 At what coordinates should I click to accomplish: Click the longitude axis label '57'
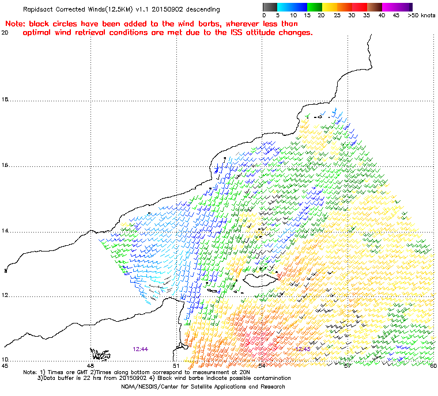(x=347, y=365)
